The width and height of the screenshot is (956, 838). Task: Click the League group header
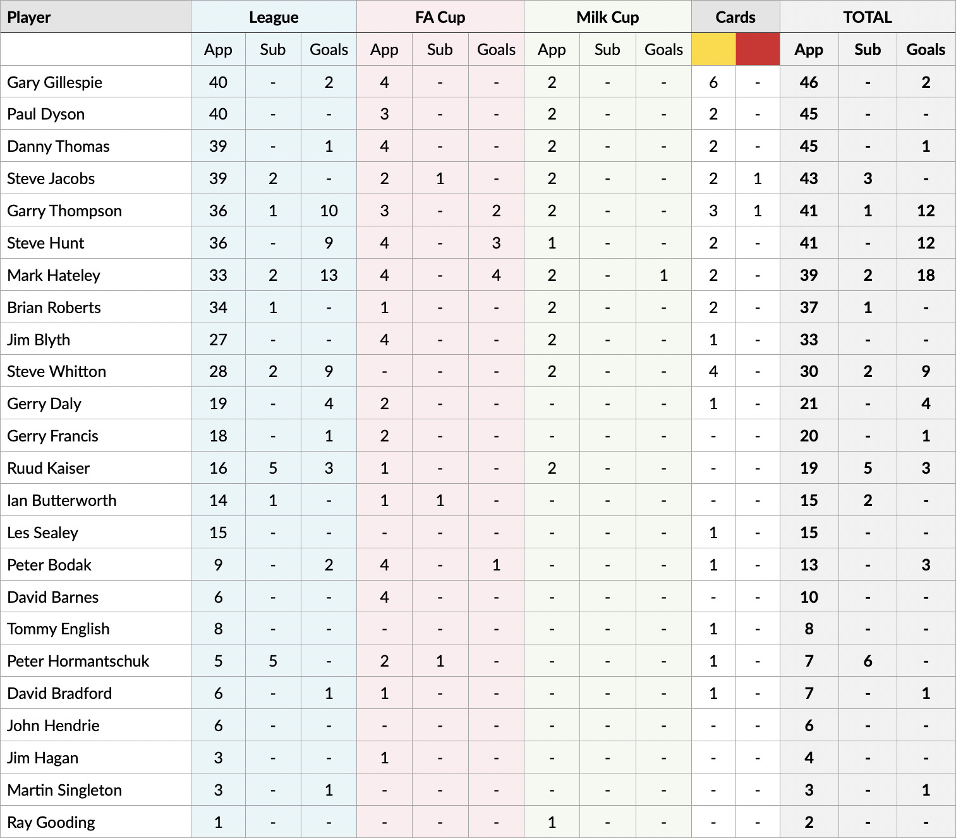(x=274, y=17)
